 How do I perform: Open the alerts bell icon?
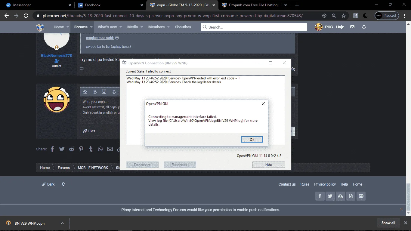pos(364,27)
